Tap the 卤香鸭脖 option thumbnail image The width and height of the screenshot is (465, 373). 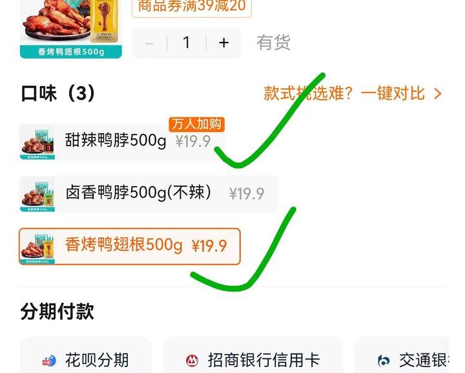click(37, 194)
